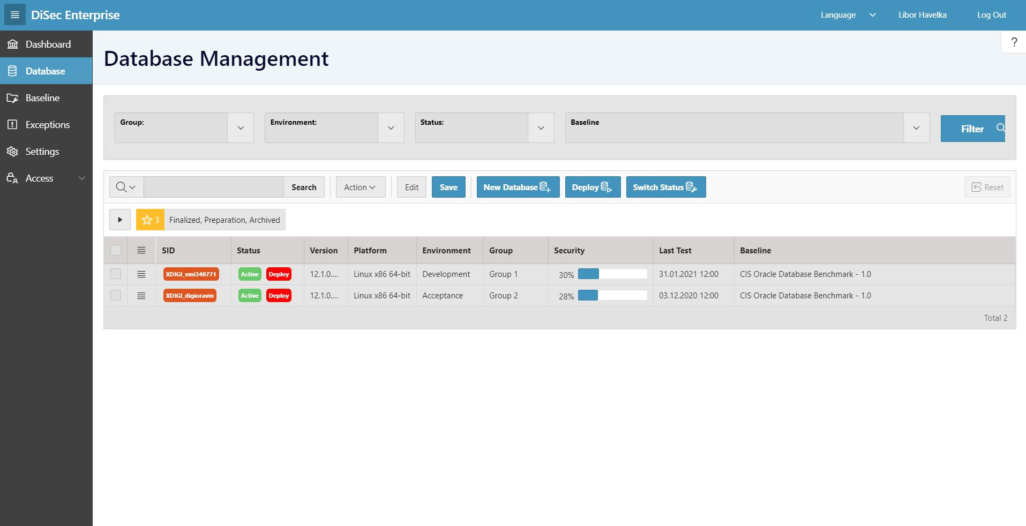The width and height of the screenshot is (1026, 526).
Task: Select the checkbox for XDIGI_vmi340771 row
Action: point(116,274)
